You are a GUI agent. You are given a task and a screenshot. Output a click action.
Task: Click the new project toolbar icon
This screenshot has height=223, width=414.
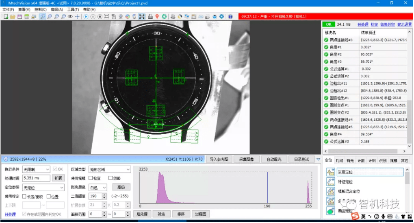tap(6, 17)
